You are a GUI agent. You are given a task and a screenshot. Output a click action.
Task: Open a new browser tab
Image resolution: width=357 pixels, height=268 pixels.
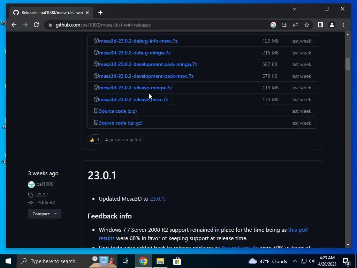[x=100, y=13]
